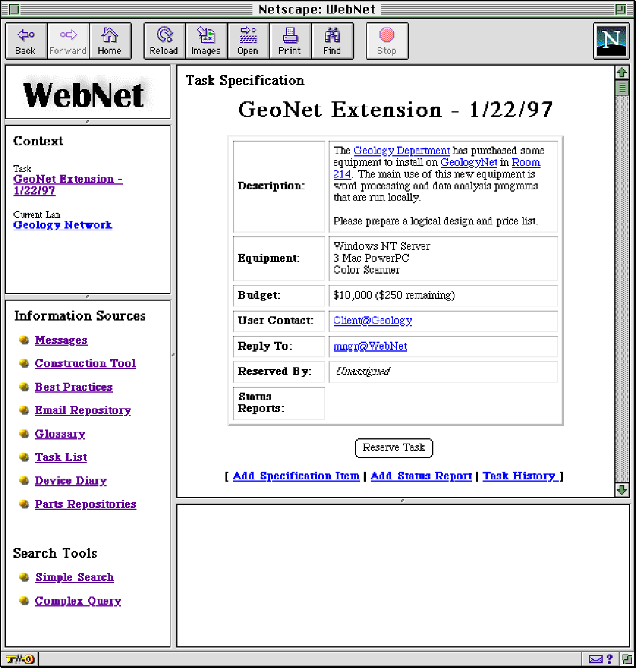Open the Task History link
Screen dimensions: 636x668
[x=519, y=476]
